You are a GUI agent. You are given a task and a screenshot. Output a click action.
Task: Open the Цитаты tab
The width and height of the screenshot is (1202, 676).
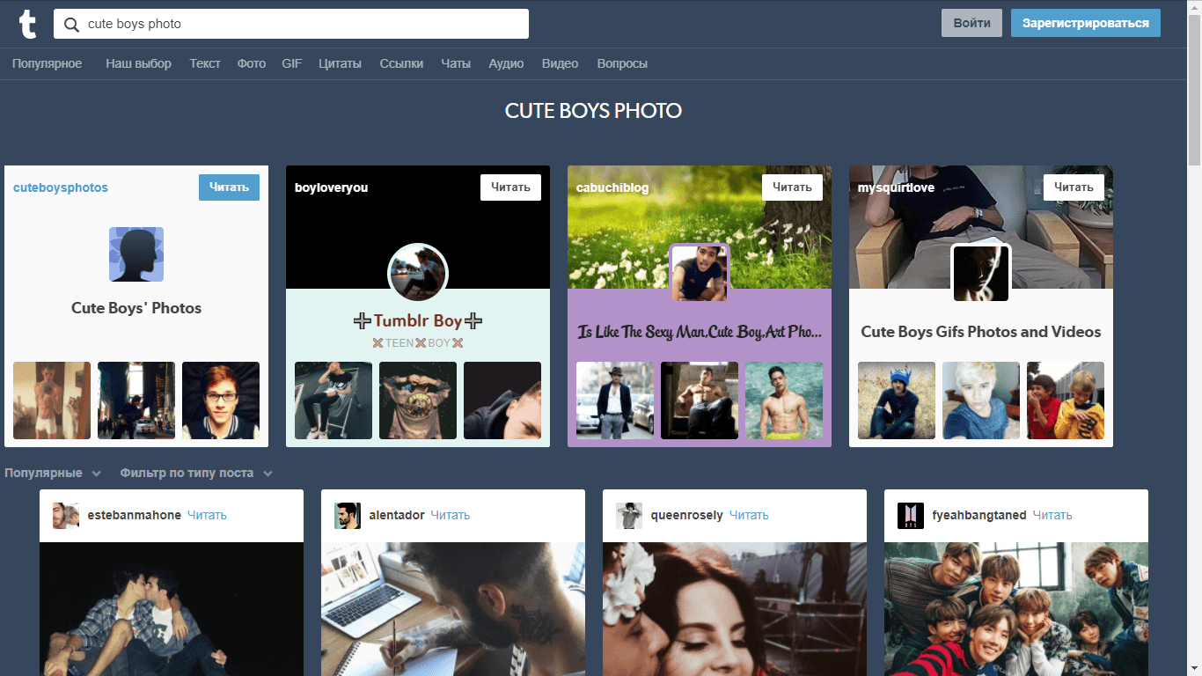(341, 63)
